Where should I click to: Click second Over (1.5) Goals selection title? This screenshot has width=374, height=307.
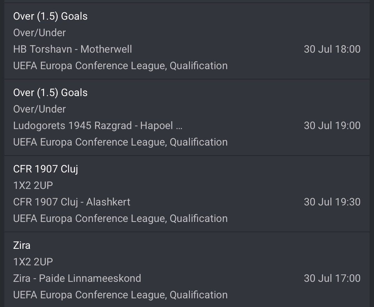pos(50,92)
